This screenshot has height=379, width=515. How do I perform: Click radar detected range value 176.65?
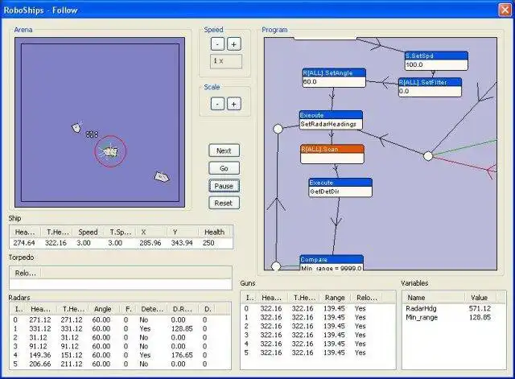182,356
